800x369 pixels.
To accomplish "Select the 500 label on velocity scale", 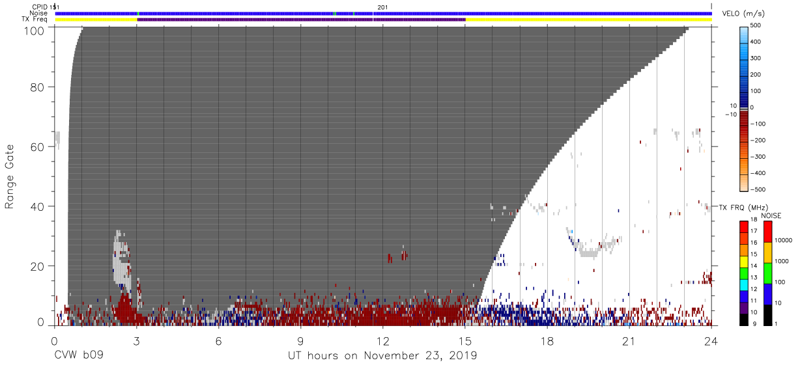I will 756,25.
